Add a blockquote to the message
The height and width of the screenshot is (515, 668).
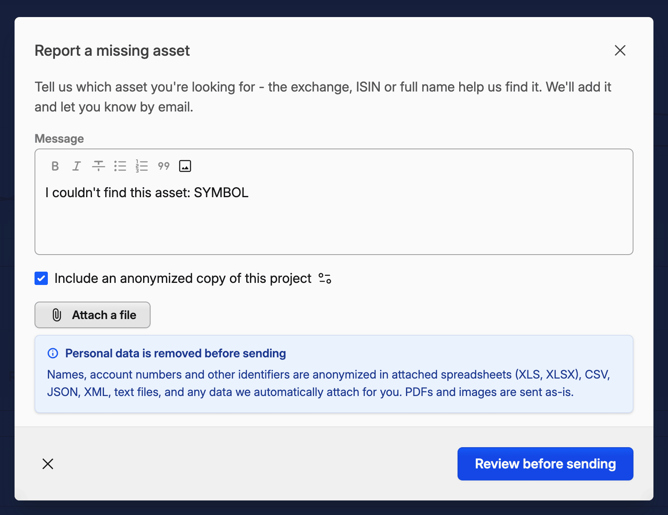(163, 166)
